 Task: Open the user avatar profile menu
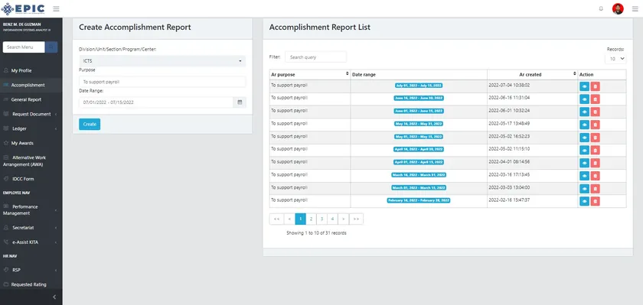[x=618, y=8]
